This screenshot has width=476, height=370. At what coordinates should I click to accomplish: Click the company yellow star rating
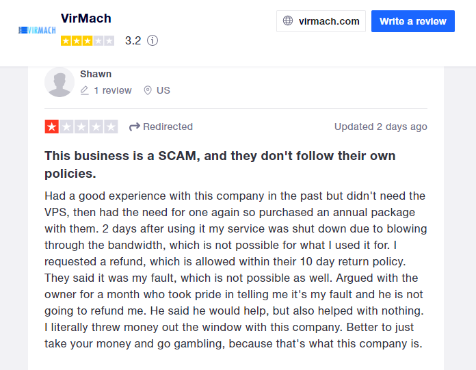click(x=88, y=40)
